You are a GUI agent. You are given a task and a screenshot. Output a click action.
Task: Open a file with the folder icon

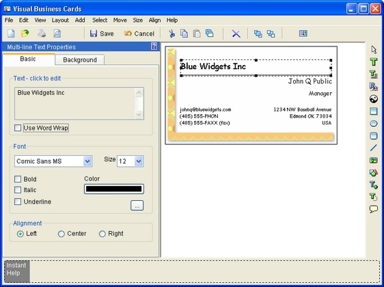click(x=25, y=33)
